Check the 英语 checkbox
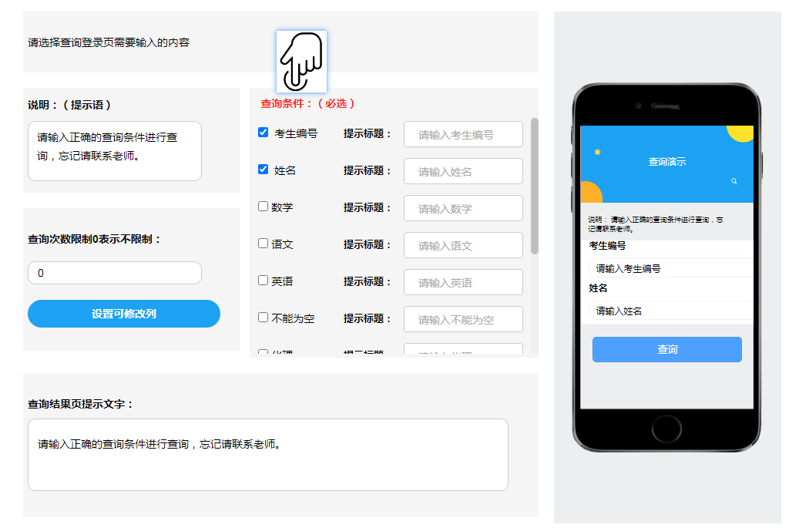This screenshot has height=528, width=809. (x=264, y=281)
